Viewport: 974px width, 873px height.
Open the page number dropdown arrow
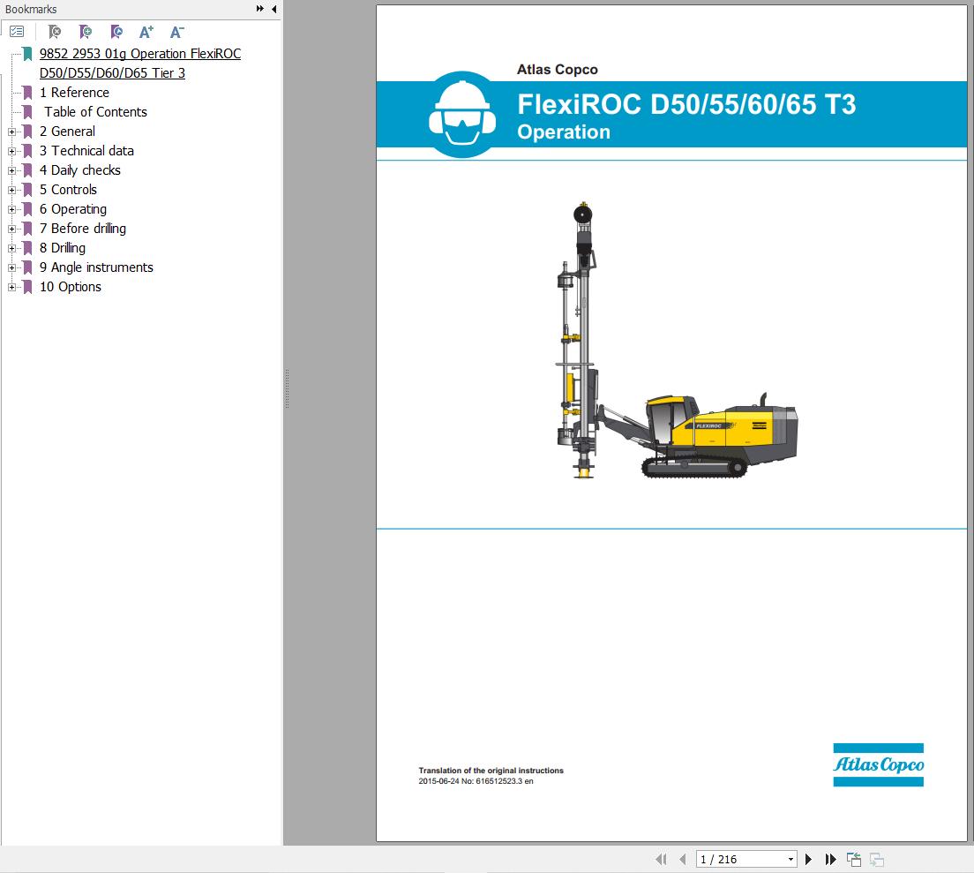pos(789,858)
